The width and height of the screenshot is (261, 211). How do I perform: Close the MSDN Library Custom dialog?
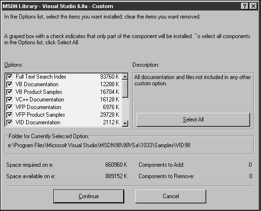[x=253, y=6]
